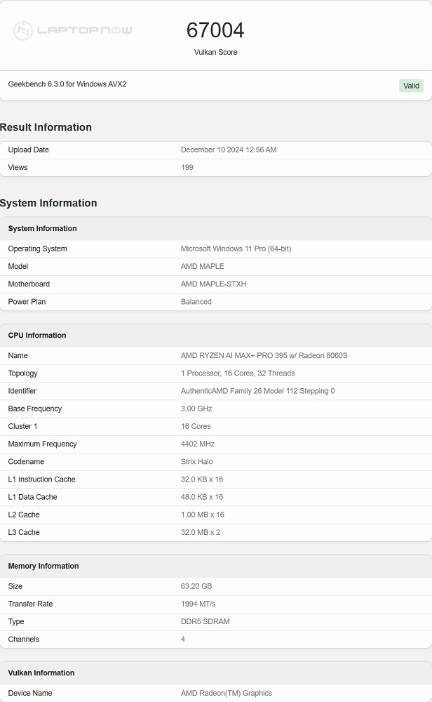Click the CPU Information table header
432x702 pixels.
pyautogui.click(x=37, y=335)
